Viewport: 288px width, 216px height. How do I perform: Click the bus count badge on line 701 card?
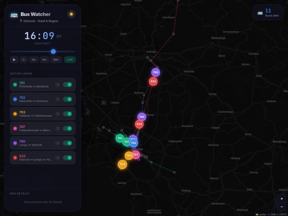(x=58, y=85)
